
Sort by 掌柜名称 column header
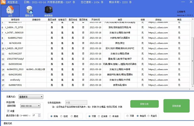coord(15,20)
